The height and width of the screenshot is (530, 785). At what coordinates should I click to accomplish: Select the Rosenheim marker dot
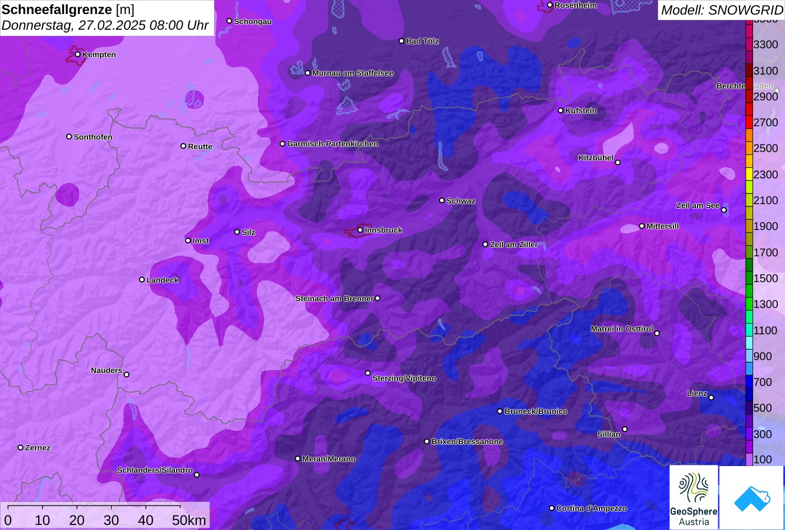[550, 5]
